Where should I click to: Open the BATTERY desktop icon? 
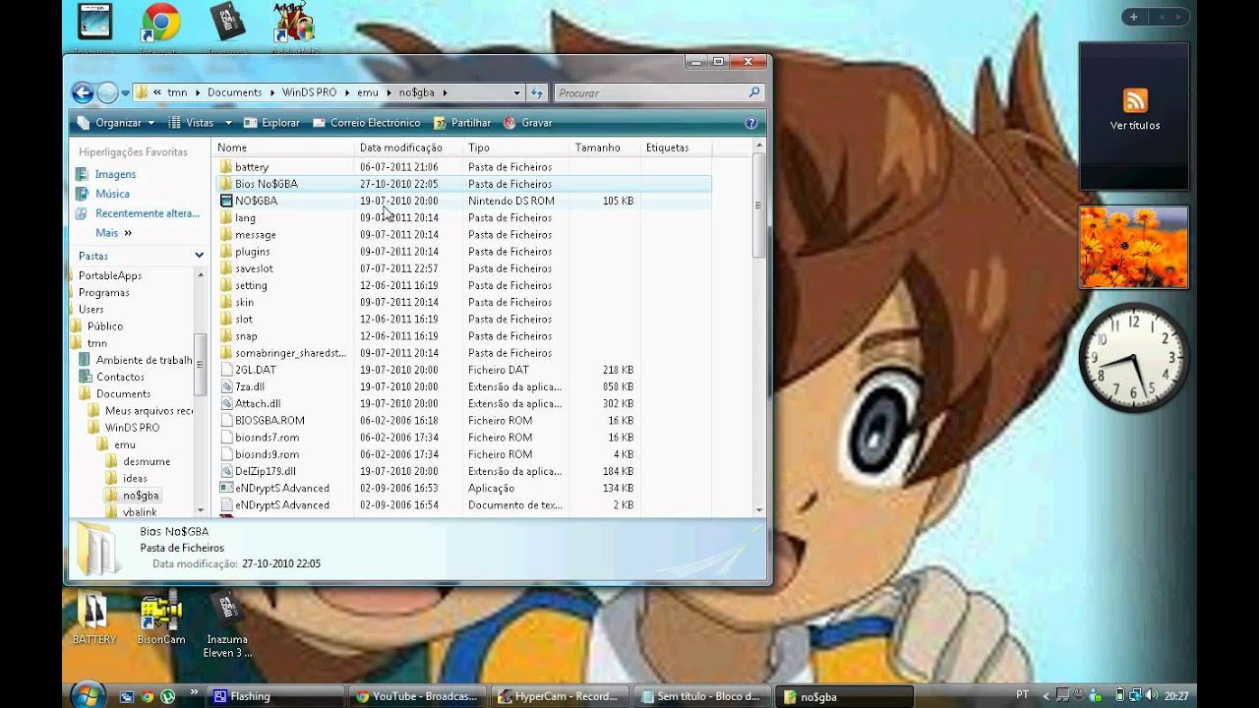pos(93,619)
